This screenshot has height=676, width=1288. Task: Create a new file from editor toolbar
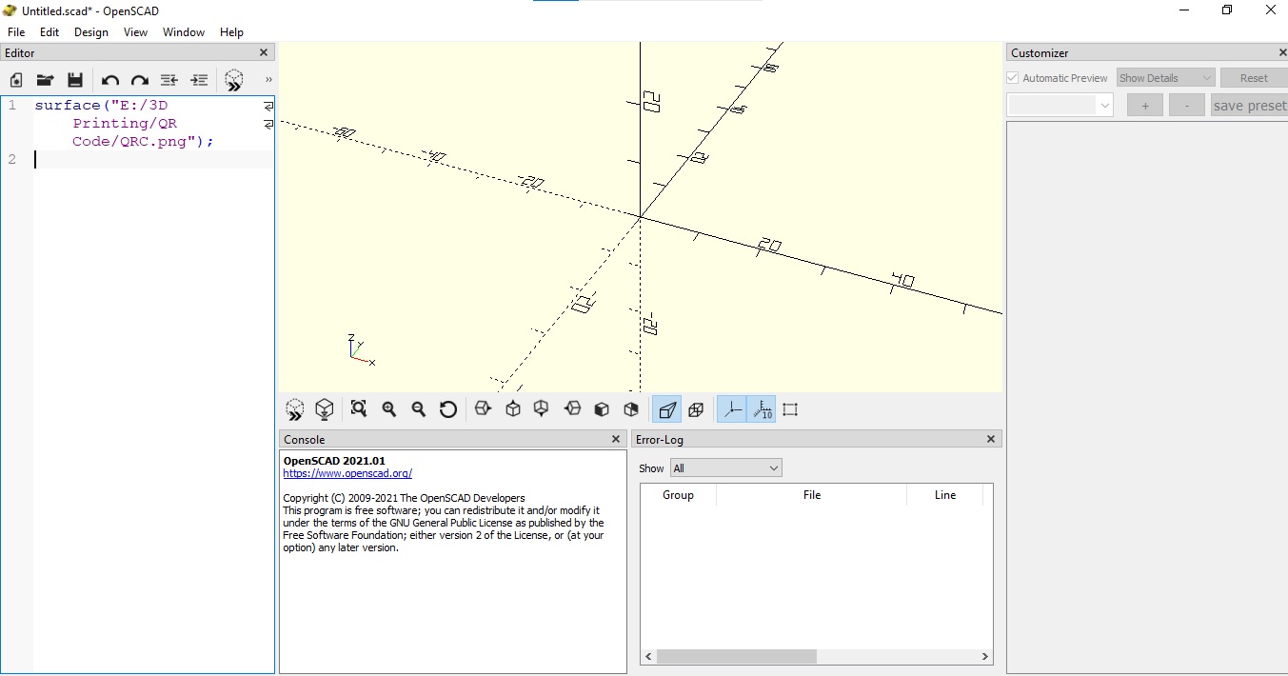click(x=16, y=80)
